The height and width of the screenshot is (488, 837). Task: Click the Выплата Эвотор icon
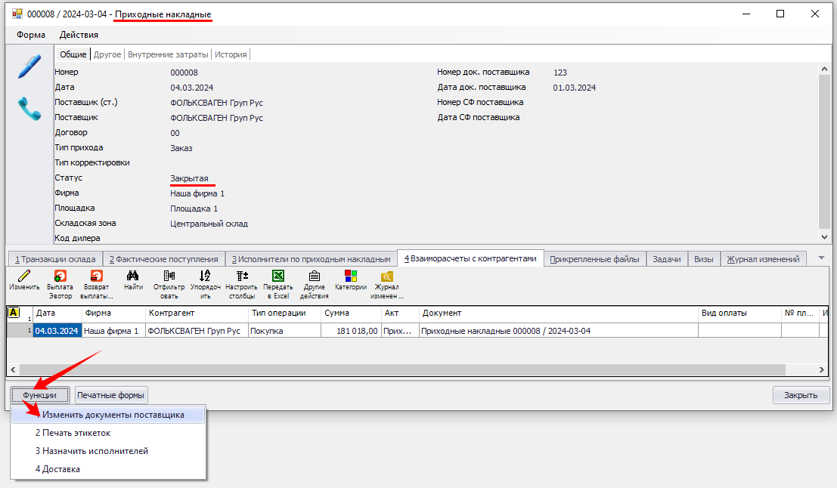60,277
